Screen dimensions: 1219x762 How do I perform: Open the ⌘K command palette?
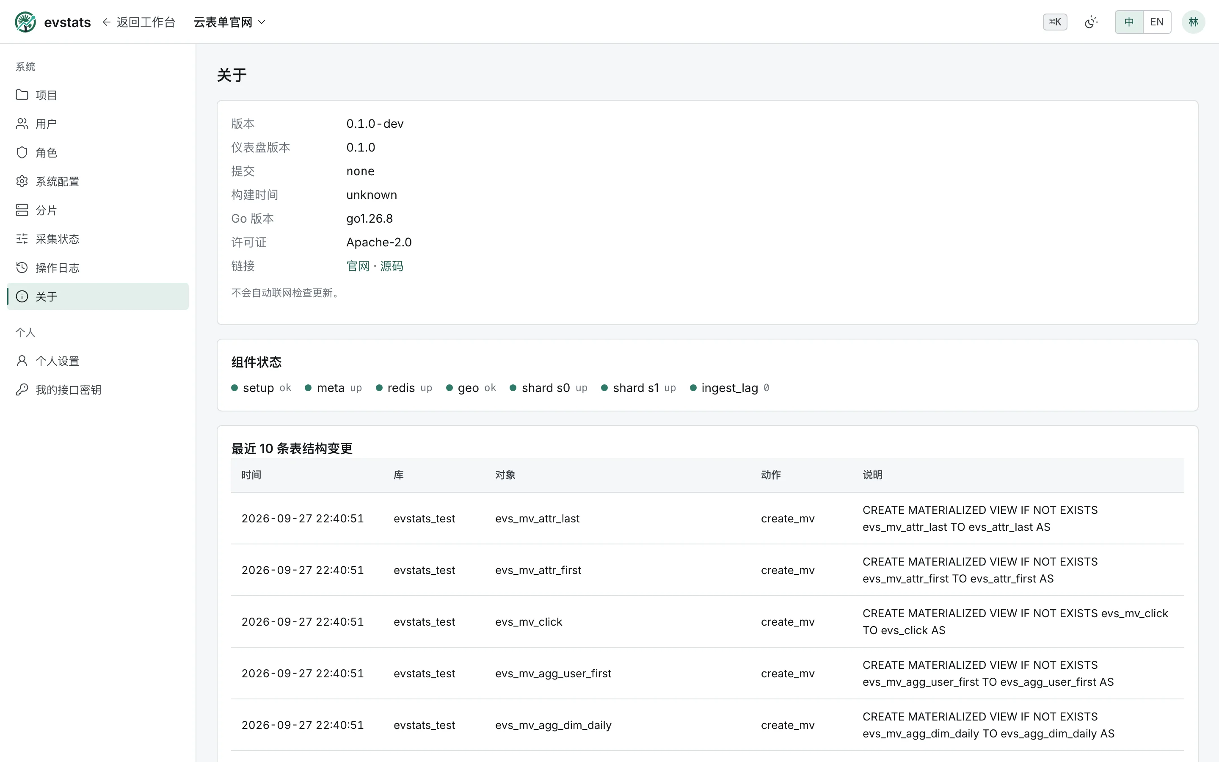click(x=1055, y=22)
